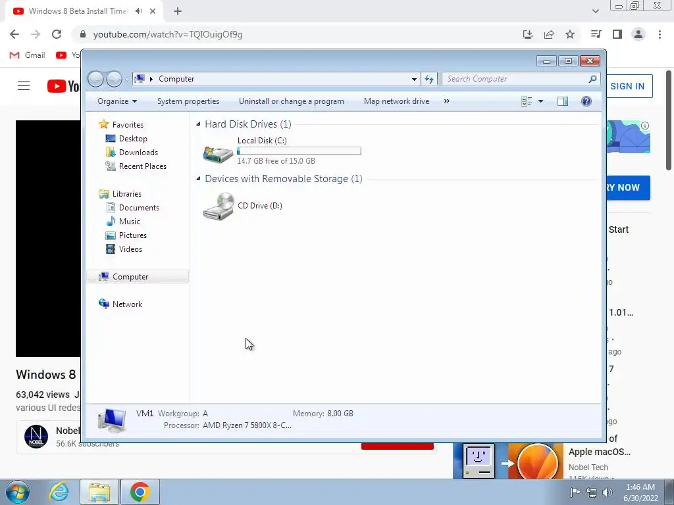
Task: Open Explorer help question mark icon
Action: click(586, 101)
